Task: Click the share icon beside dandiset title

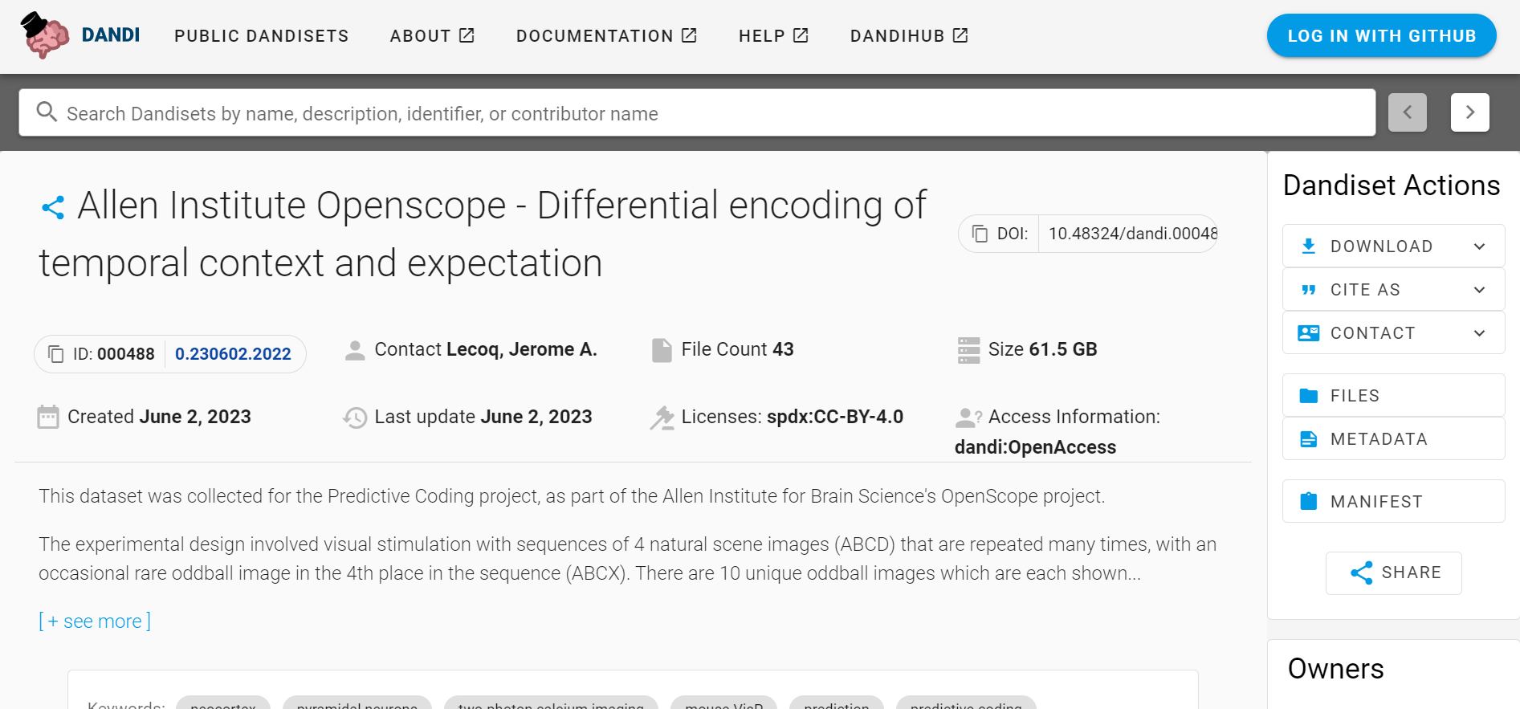Action: click(53, 208)
